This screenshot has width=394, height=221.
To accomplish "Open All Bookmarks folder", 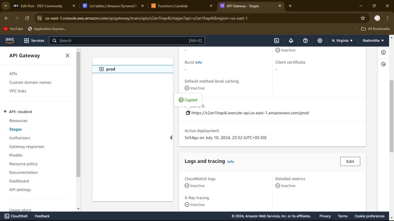I will click(375, 29).
